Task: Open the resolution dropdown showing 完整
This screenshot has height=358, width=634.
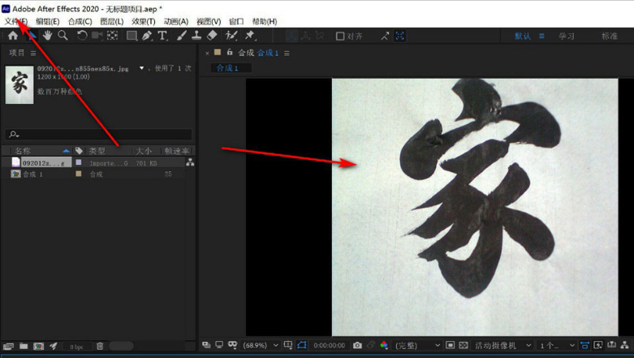Action: (x=418, y=346)
